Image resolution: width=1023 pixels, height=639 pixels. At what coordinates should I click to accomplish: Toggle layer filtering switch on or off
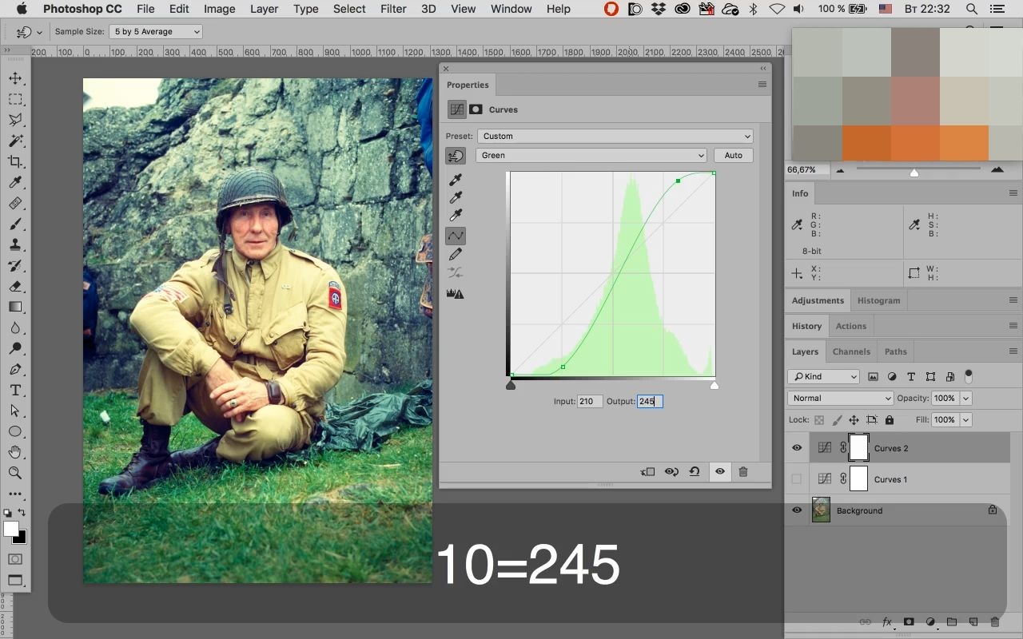969,375
